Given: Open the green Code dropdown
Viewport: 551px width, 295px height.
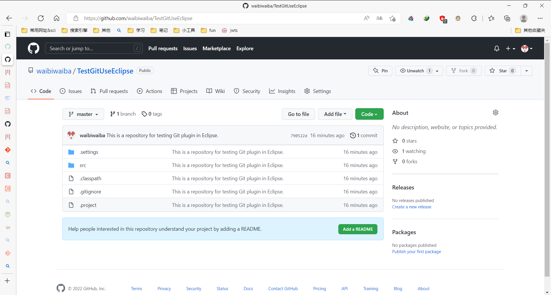Looking at the screenshot, I should coord(369,114).
